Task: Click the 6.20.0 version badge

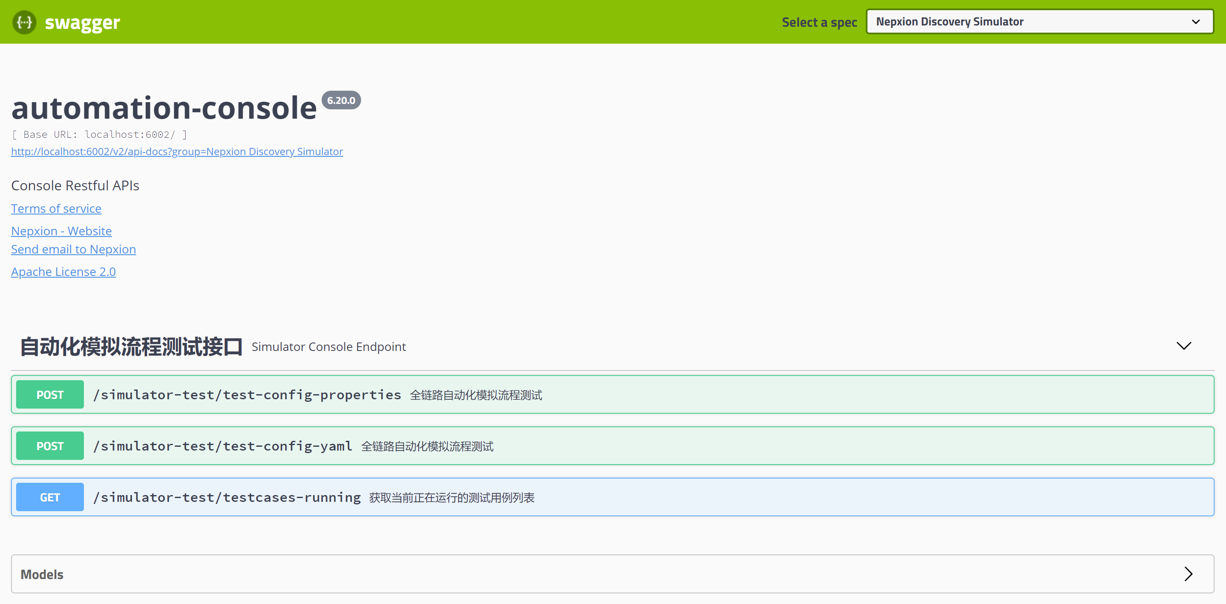Action: [341, 100]
